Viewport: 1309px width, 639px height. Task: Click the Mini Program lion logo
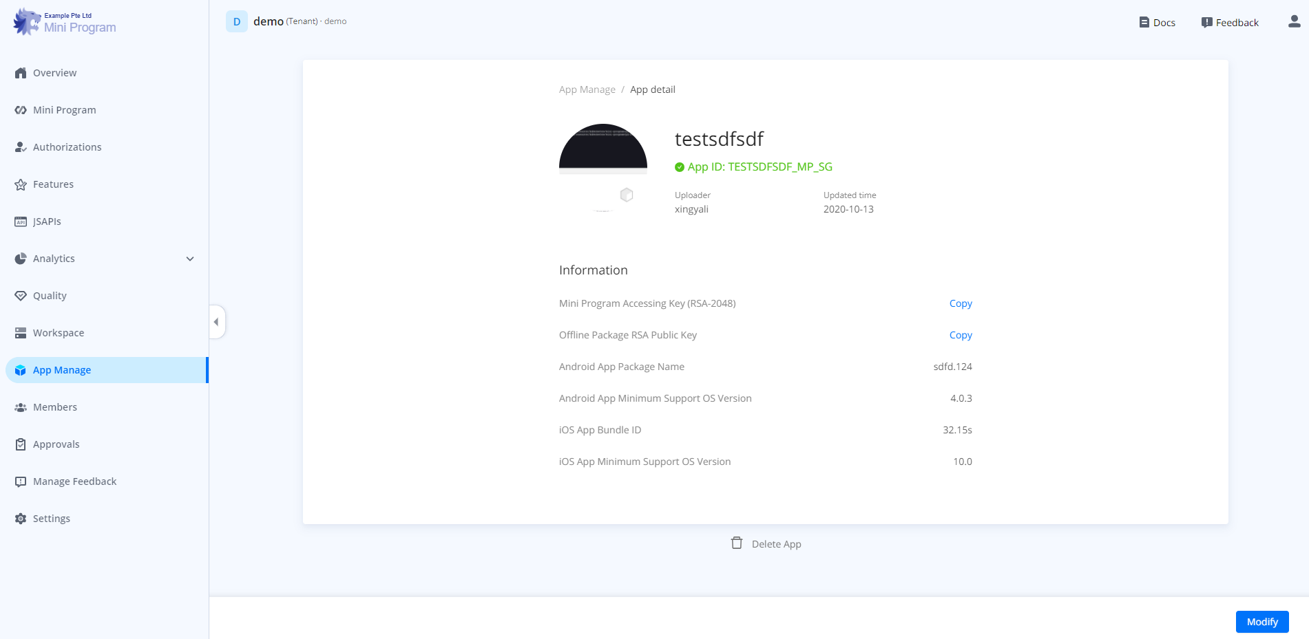(27, 22)
